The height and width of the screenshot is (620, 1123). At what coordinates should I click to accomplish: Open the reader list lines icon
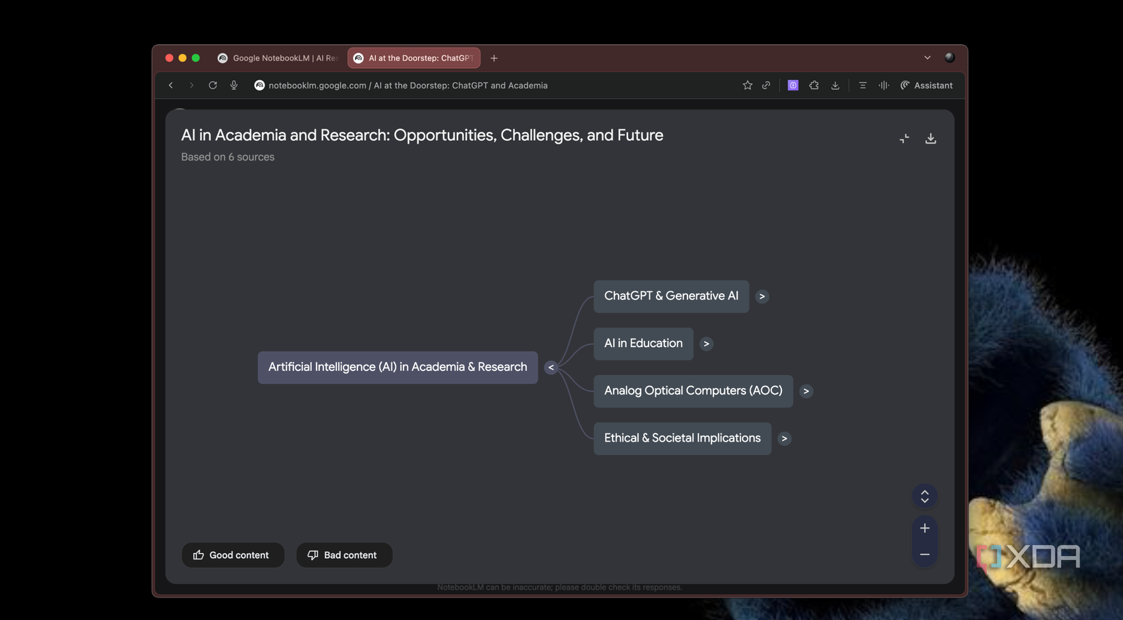862,86
